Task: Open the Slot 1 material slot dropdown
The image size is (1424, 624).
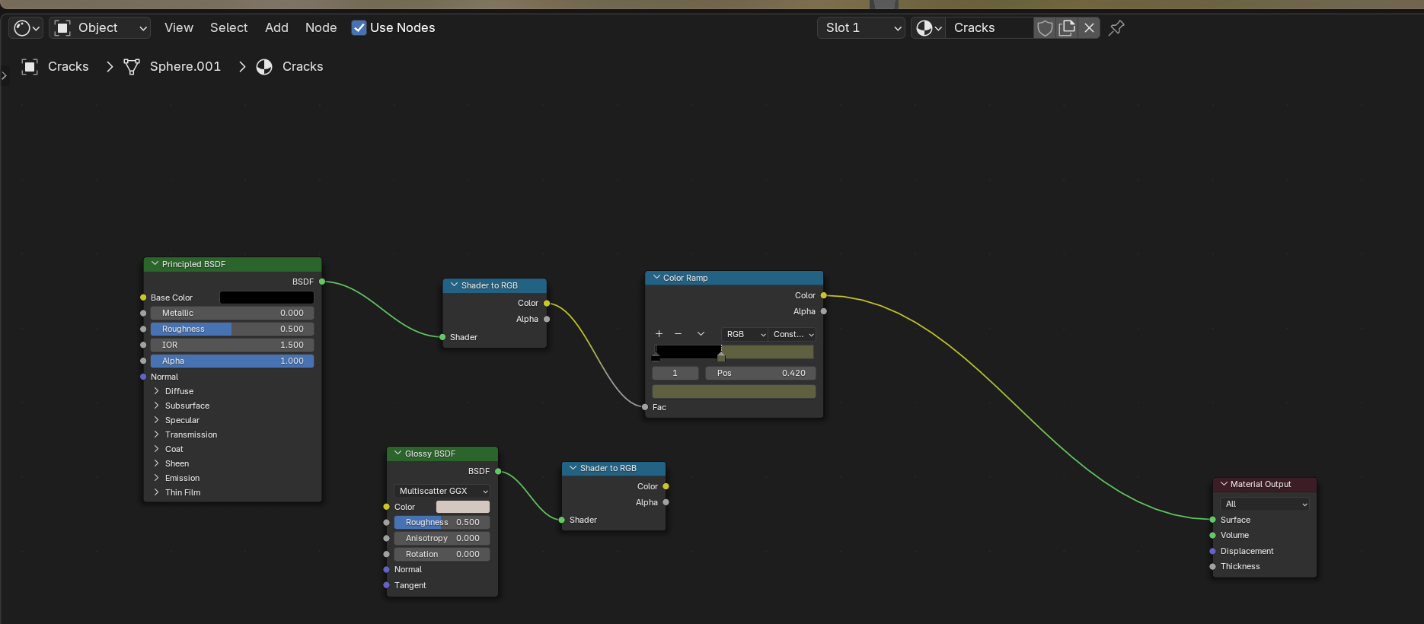Action: (x=861, y=28)
